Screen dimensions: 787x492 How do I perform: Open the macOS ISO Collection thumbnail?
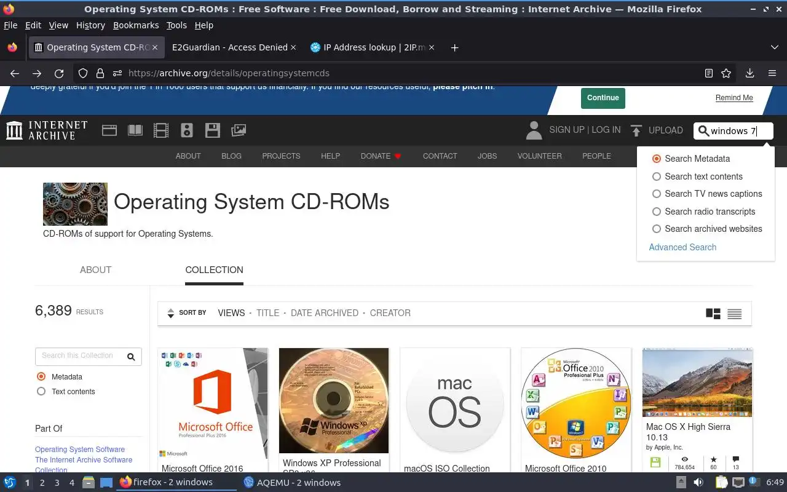coord(455,403)
